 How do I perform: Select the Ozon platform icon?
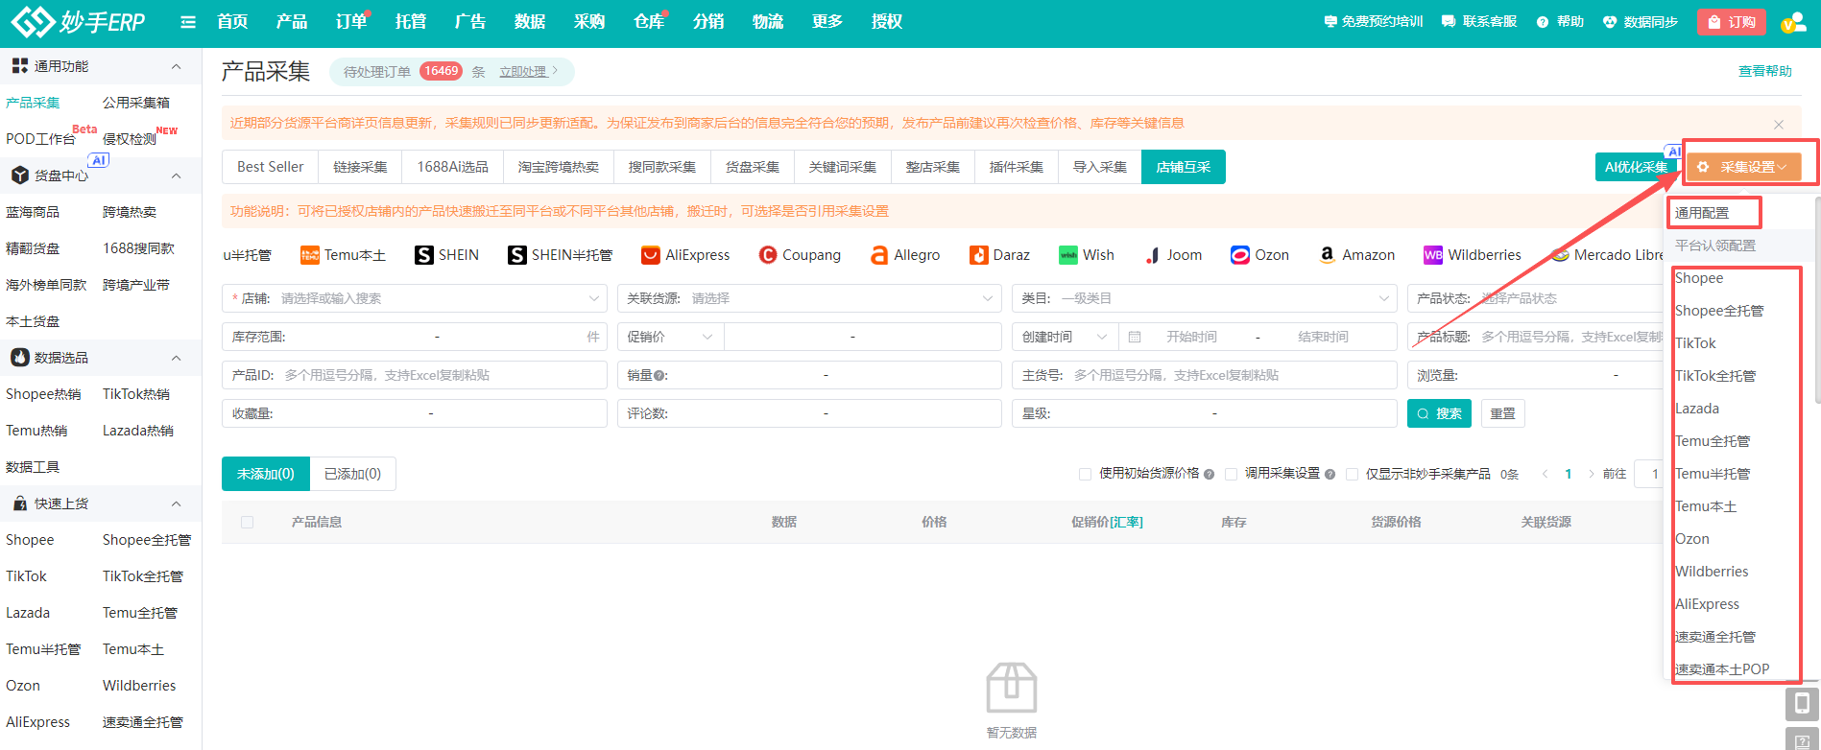(x=1240, y=255)
